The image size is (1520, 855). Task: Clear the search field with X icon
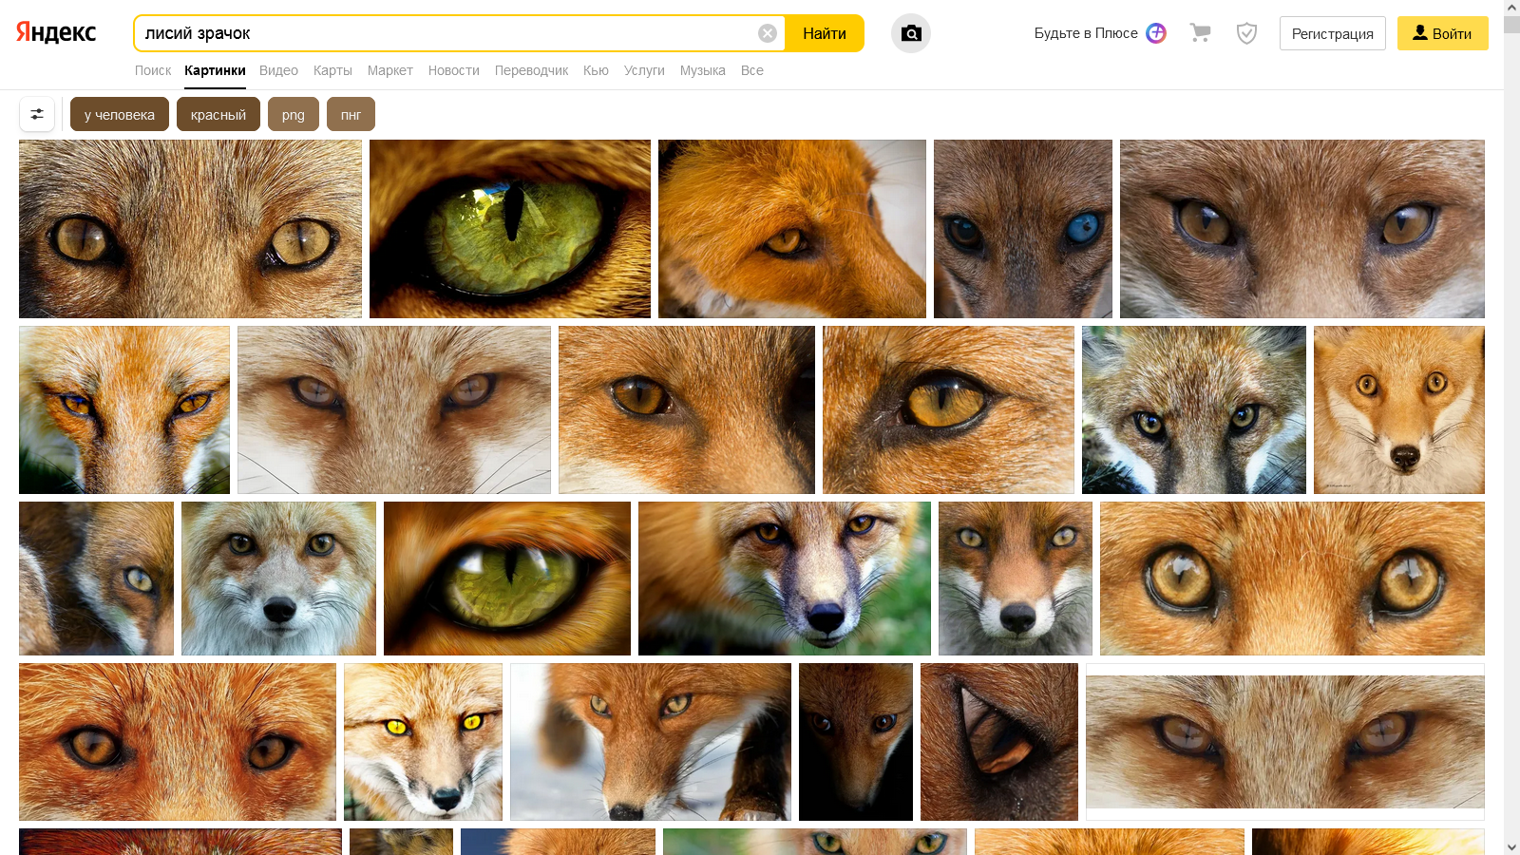coord(768,34)
